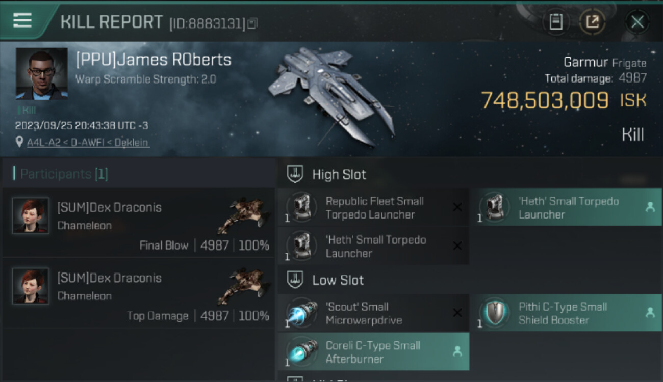The width and height of the screenshot is (663, 382).
Task: Select the 'Scout' Small Microwarpdrive icon
Action: 302,313
